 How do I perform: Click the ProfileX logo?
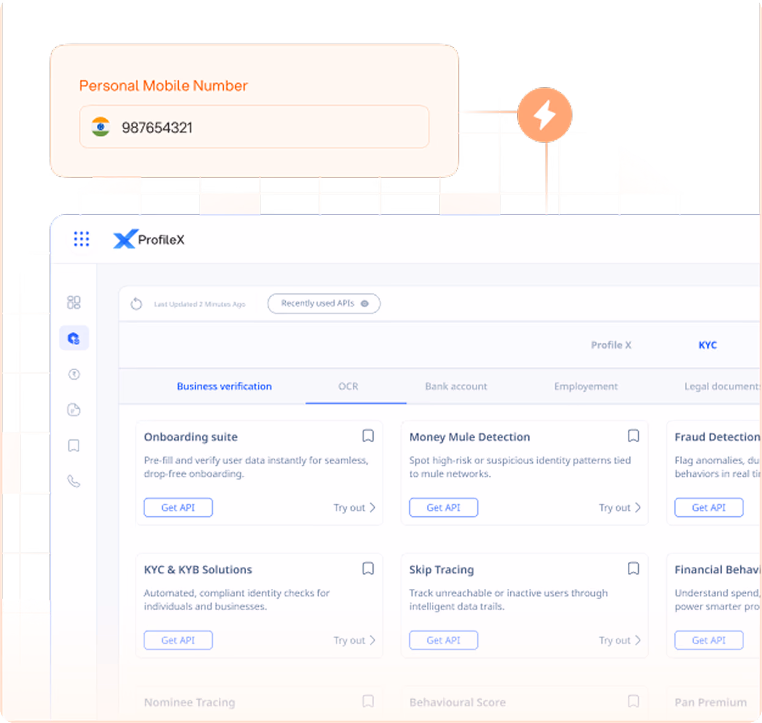click(149, 239)
